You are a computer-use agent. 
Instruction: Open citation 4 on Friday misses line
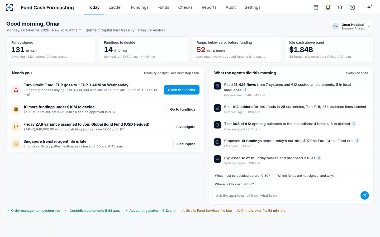pyautogui.click(x=319, y=158)
